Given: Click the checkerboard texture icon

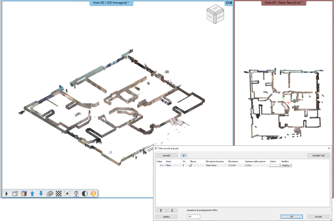Looking at the screenshot, I should [x=59, y=193].
